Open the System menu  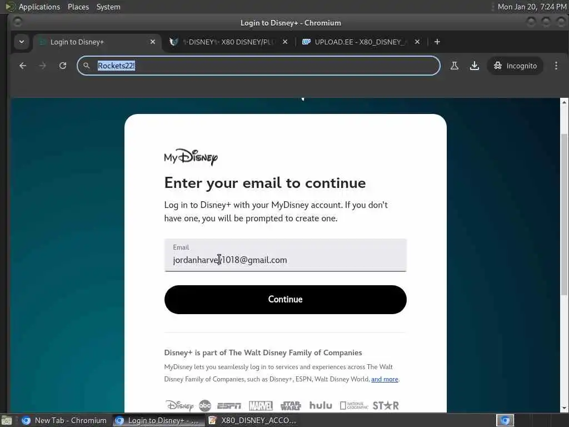(x=108, y=7)
